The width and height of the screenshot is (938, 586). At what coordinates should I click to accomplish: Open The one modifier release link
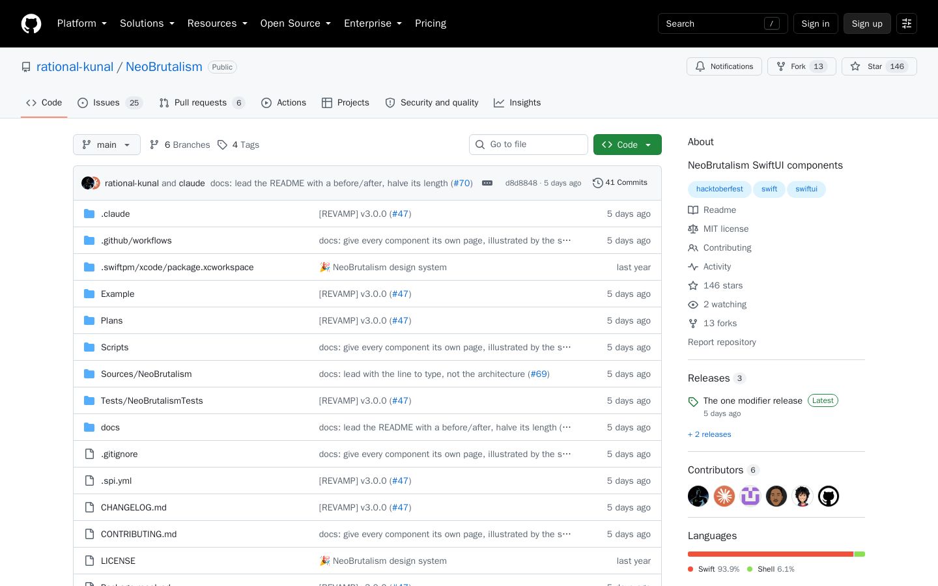click(753, 400)
